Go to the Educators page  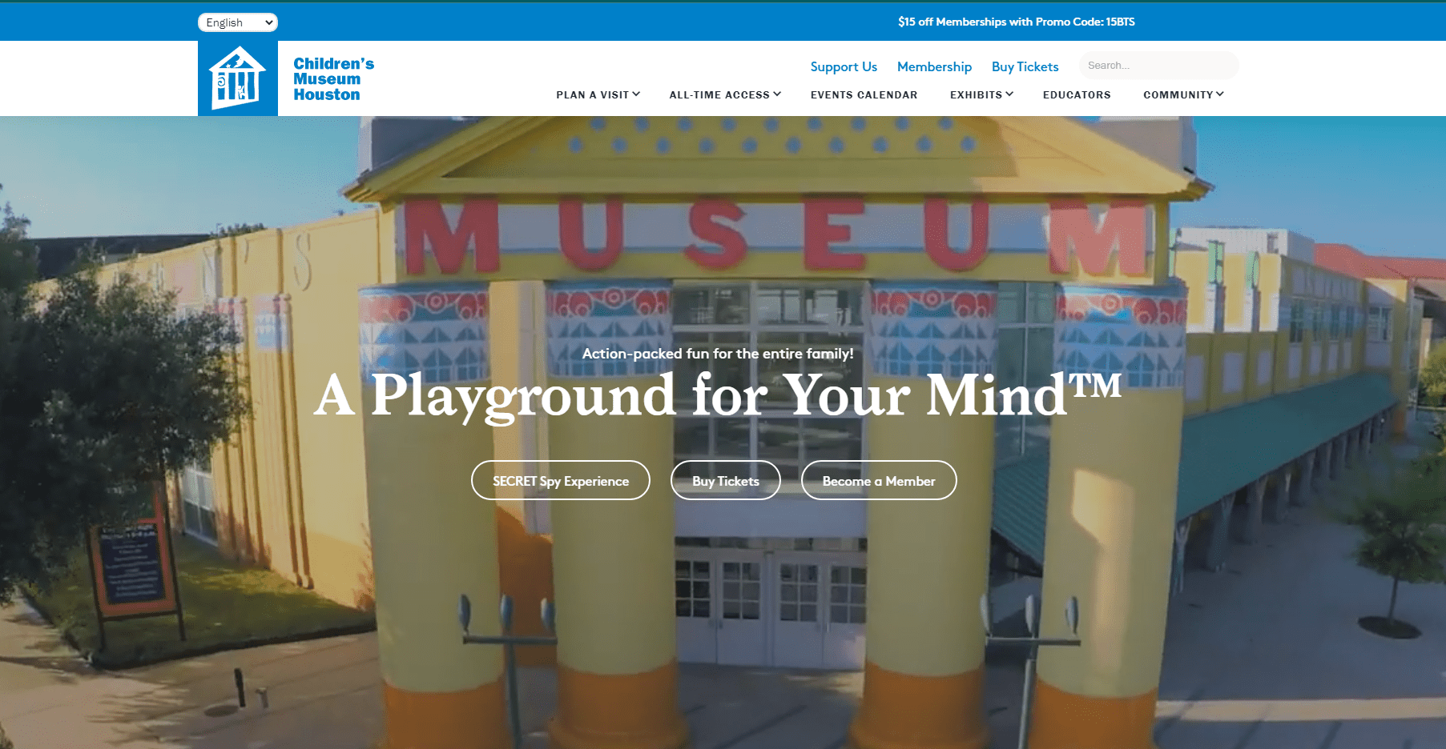1077,94
